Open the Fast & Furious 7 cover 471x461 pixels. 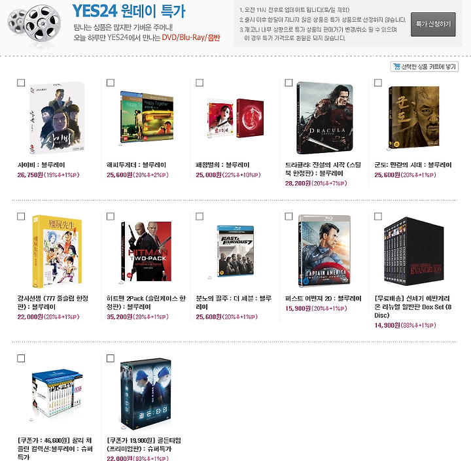(x=235, y=251)
